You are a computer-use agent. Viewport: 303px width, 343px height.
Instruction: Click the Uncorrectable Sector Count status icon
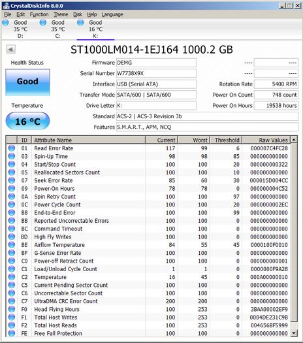click(x=12, y=293)
